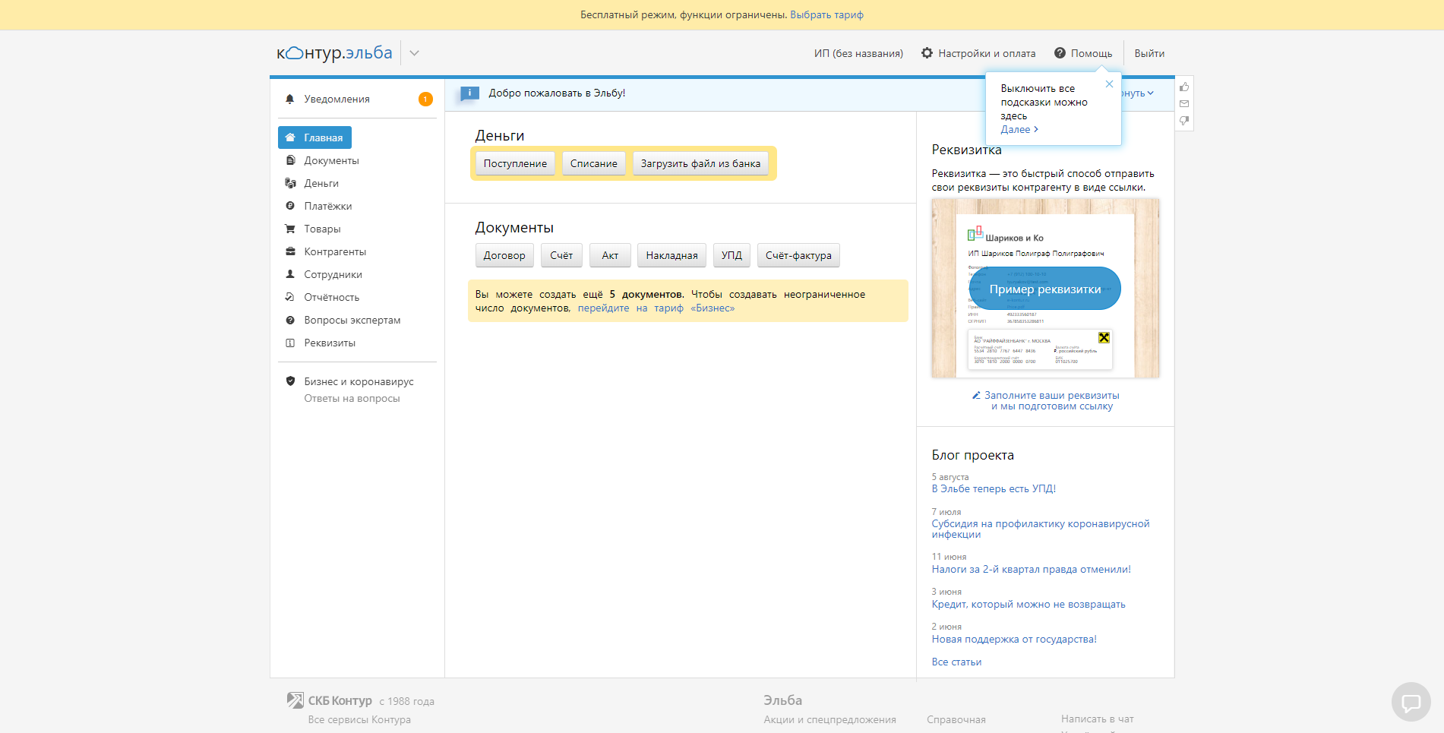Click the bell icon for Уведомления

click(x=289, y=99)
